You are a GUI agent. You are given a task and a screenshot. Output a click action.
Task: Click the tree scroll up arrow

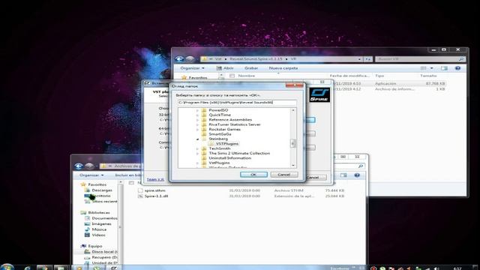(293, 110)
